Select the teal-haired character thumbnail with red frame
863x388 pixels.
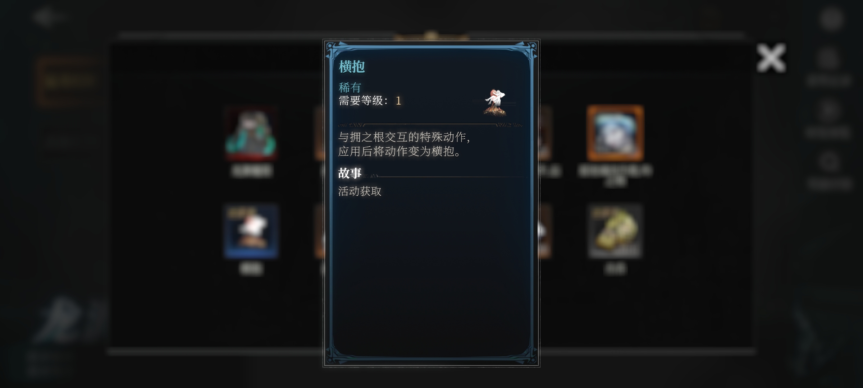coord(251,134)
